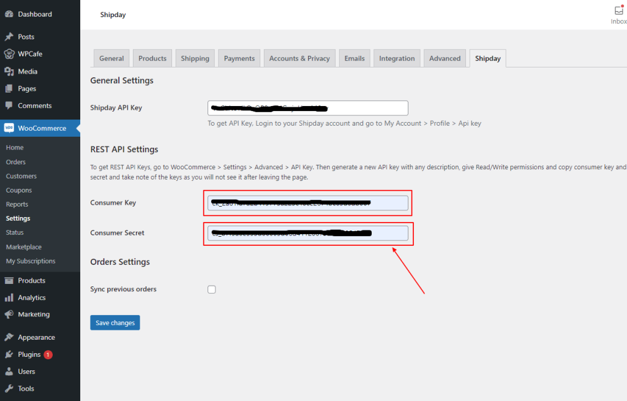Image resolution: width=627 pixels, height=401 pixels.
Task: Open the Emails settings tab
Action: coord(355,58)
